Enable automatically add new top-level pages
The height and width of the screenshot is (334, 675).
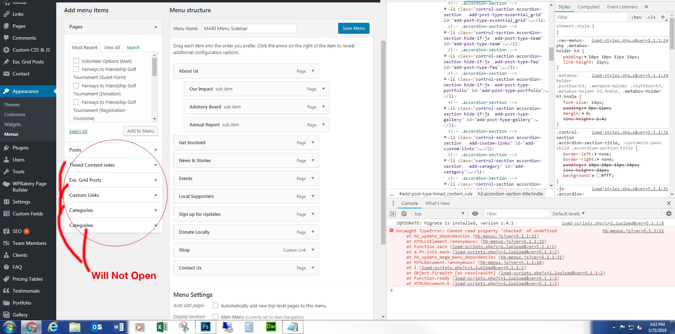point(216,306)
